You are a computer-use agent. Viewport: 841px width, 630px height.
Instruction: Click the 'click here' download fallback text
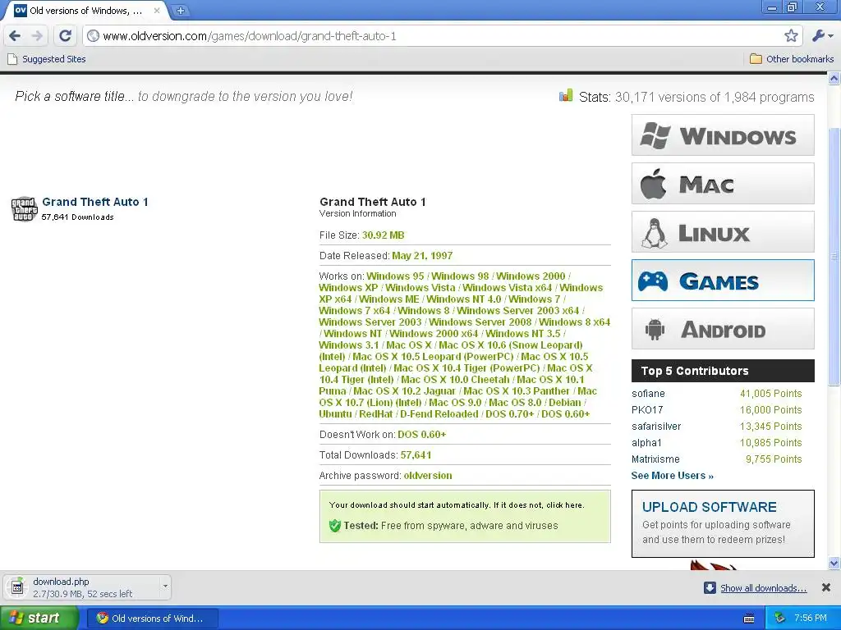pyautogui.click(x=564, y=504)
